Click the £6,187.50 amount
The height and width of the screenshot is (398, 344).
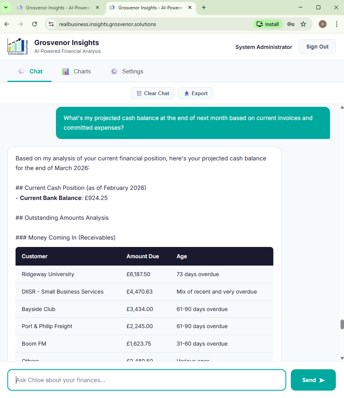(138, 274)
